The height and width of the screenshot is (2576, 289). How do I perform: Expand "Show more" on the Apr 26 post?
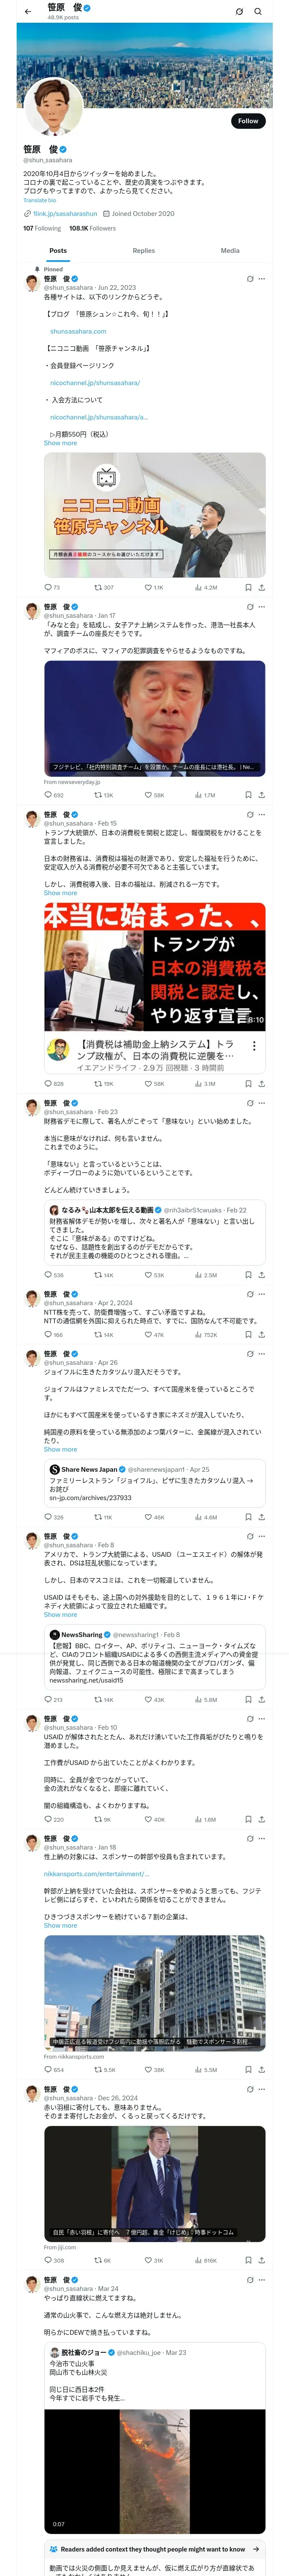point(60,1449)
